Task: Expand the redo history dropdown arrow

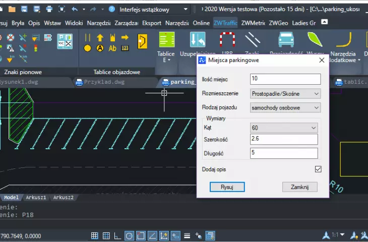Action: click(x=102, y=10)
